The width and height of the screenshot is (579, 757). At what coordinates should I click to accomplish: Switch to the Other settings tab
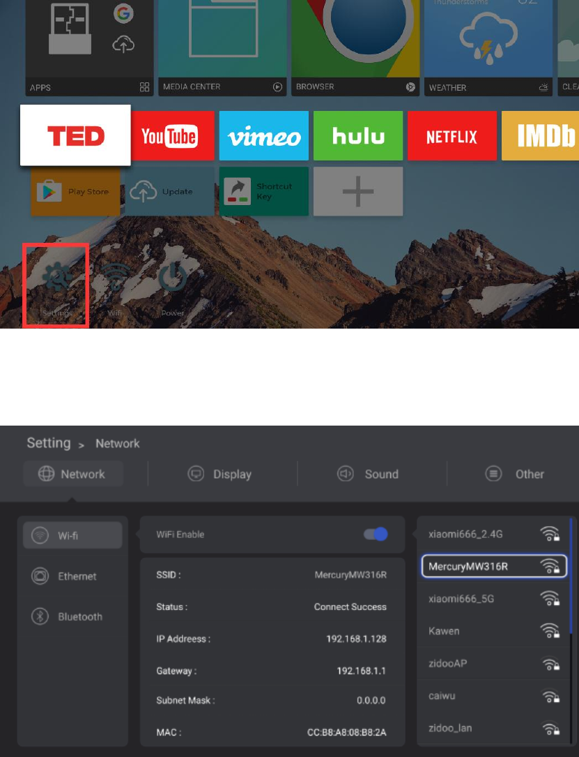[515, 474]
